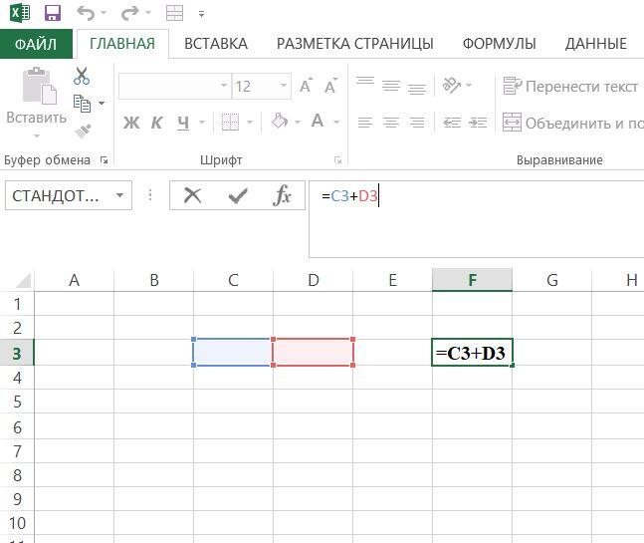644x543 pixels.
Task: Open the name box dropdown arrow
Action: (119, 195)
